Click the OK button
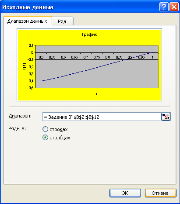This screenshot has height=204, width=180. tap(125, 193)
